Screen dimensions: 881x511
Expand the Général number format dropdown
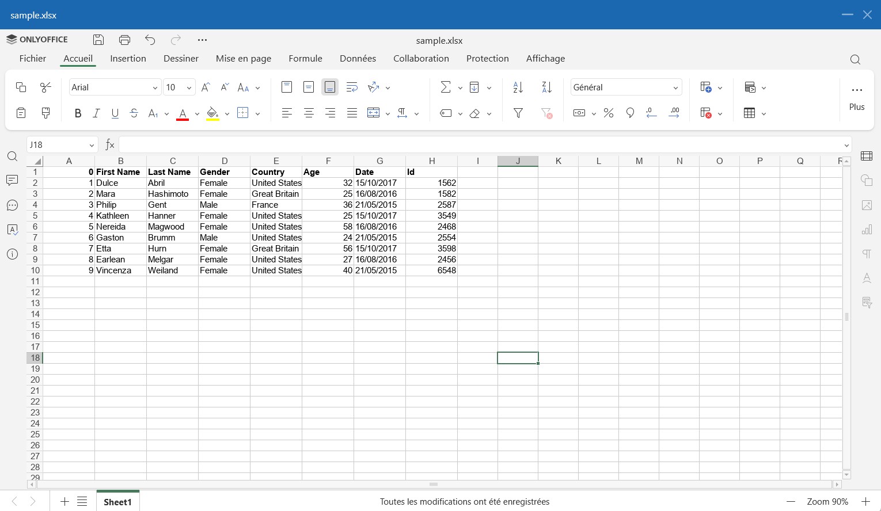(x=626, y=87)
